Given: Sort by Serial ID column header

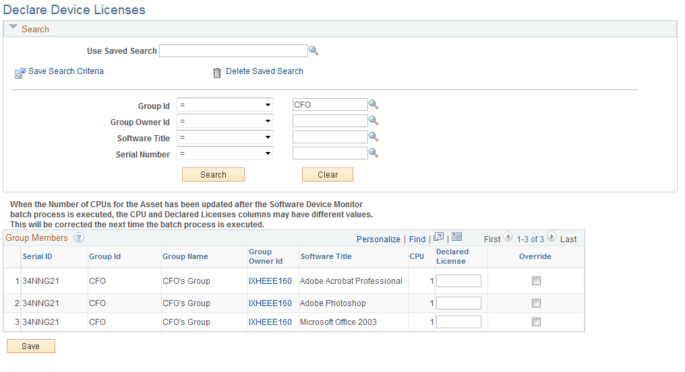Looking at the screenshot, I should (x=37, y=256).
